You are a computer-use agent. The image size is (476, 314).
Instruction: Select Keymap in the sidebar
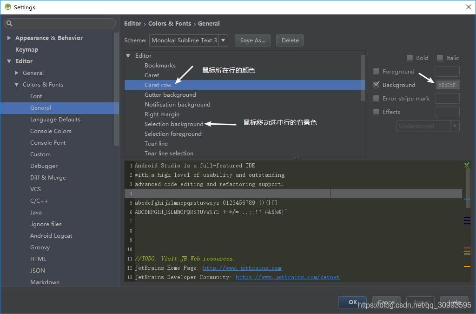click(26, 49)
